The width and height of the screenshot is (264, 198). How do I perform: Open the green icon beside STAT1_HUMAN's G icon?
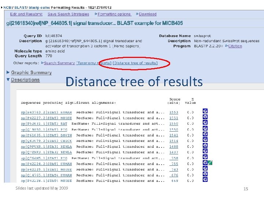[x=210, y=163]
